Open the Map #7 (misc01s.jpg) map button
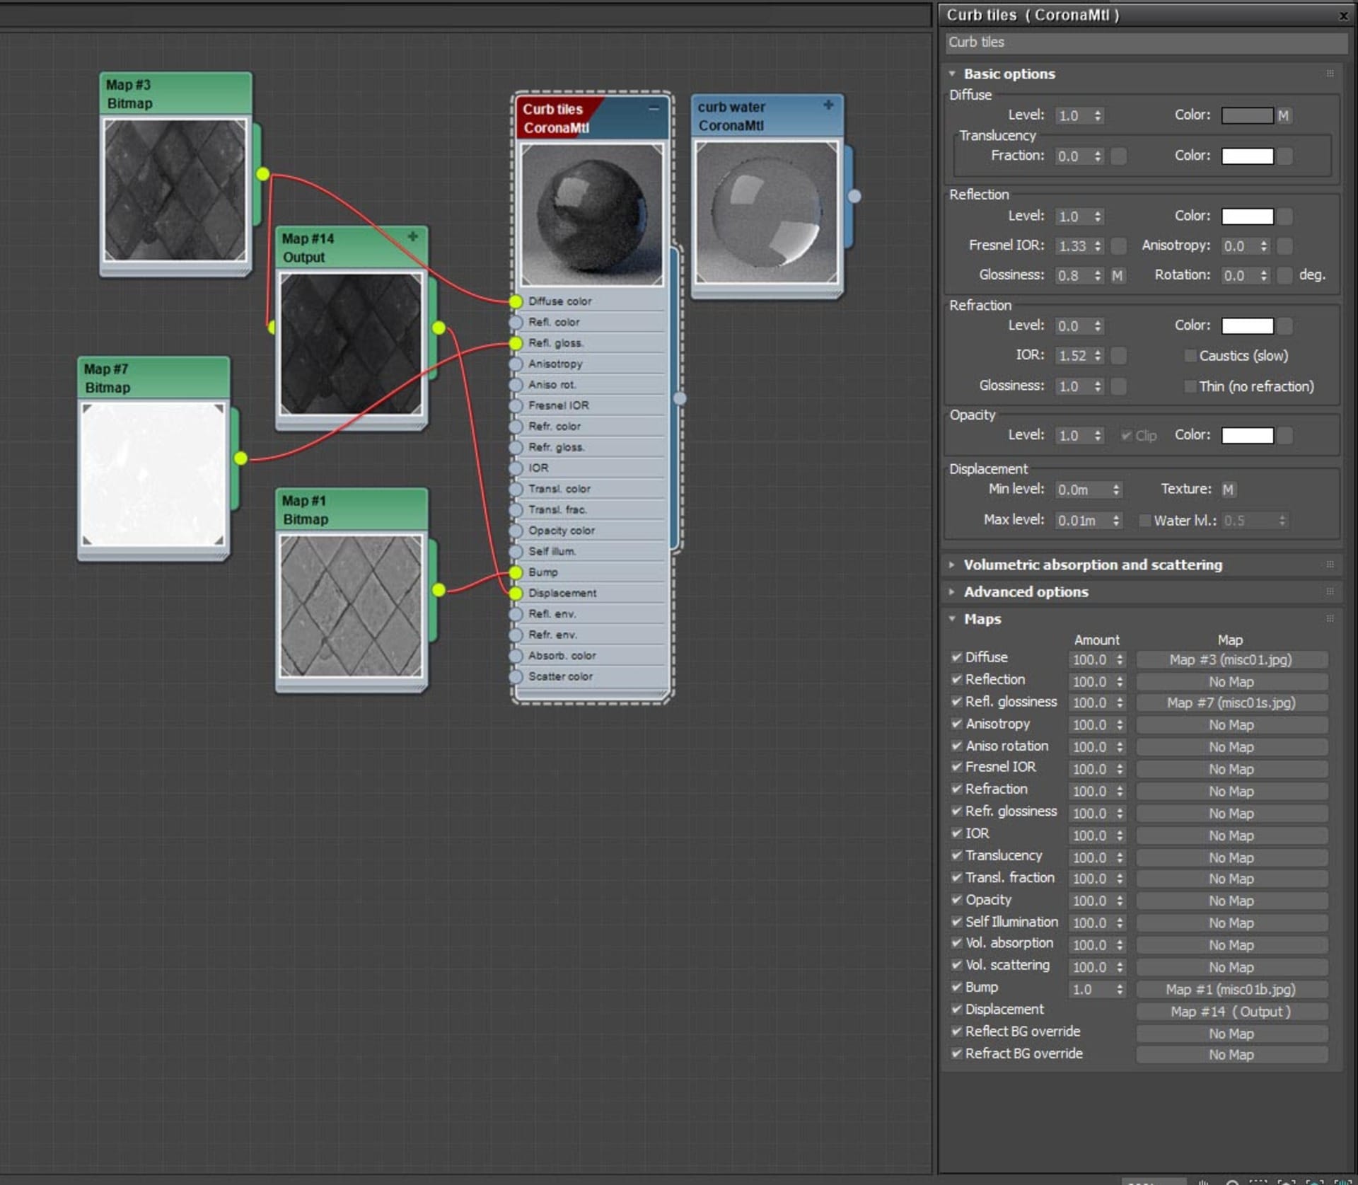The height and width of the screenshot is (1185, 1358). click(x=1231, y=703)
